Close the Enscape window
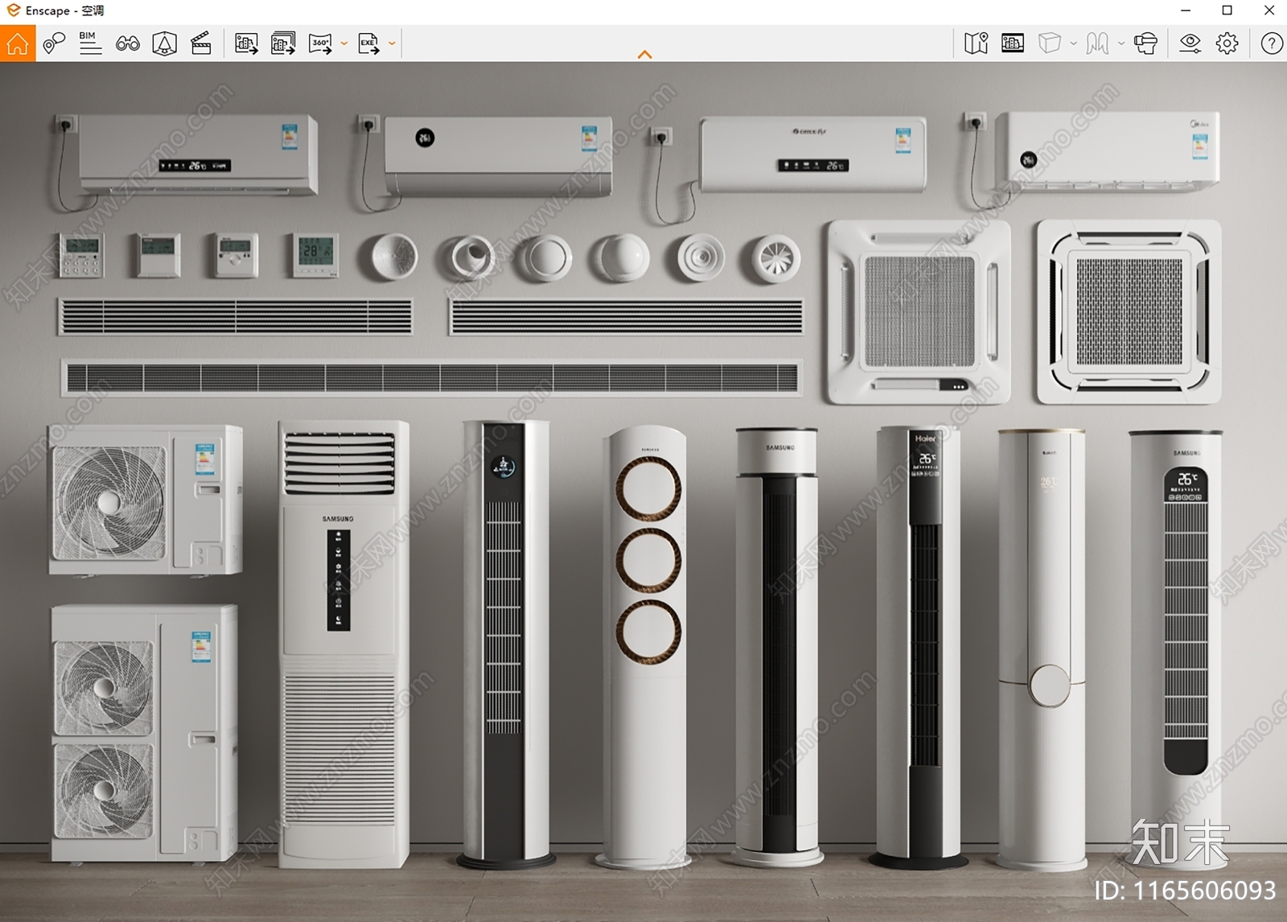This screenshot has height=922, width=1287. tap(1269, 10)
